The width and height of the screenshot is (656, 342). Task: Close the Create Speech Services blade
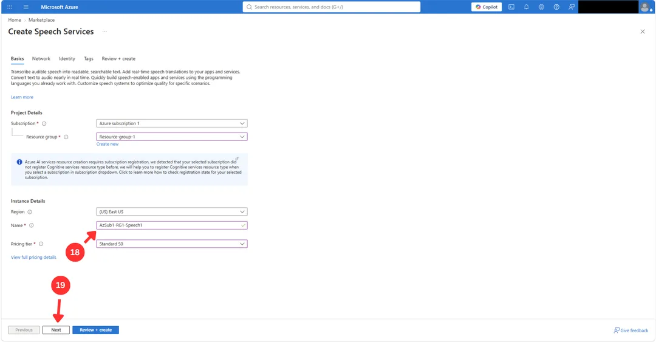tap(643, 32)
